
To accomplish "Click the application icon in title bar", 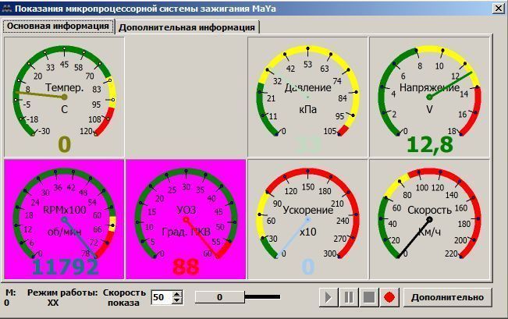I will tap(7, 8).
